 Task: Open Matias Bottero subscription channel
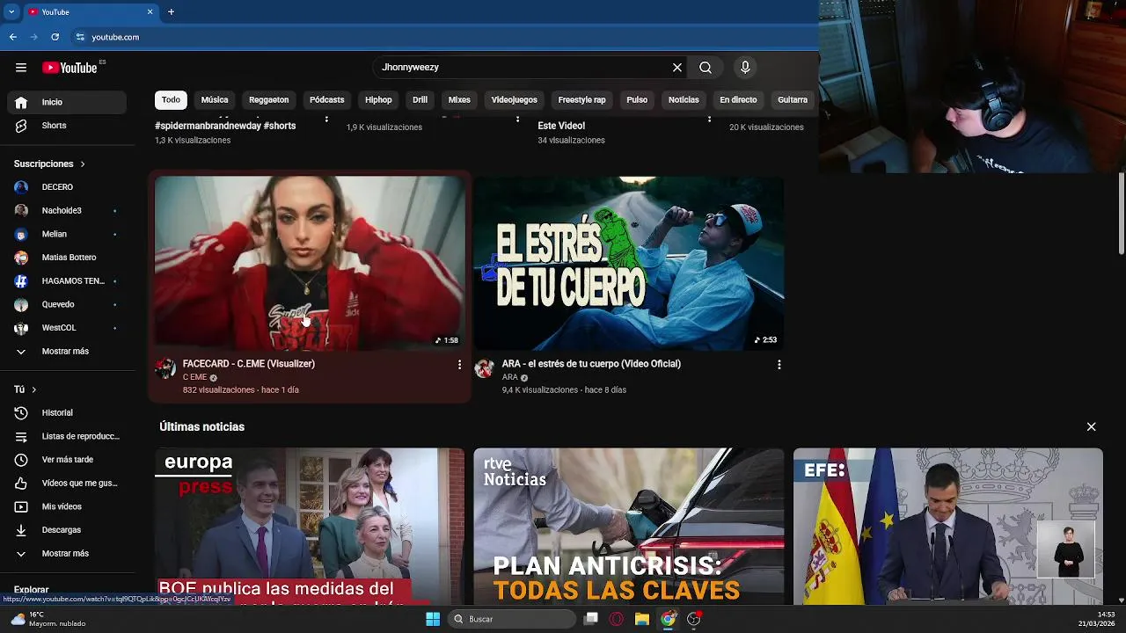point(67,258)
